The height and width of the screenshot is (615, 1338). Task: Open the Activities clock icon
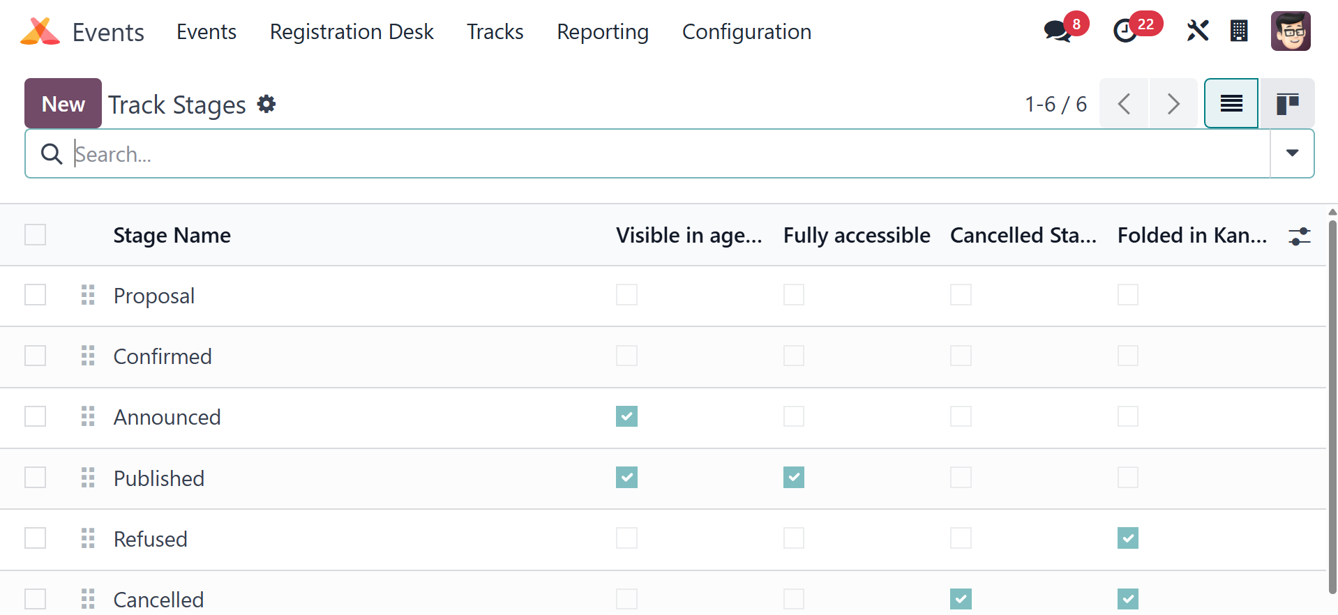[x=1125, y=31]
